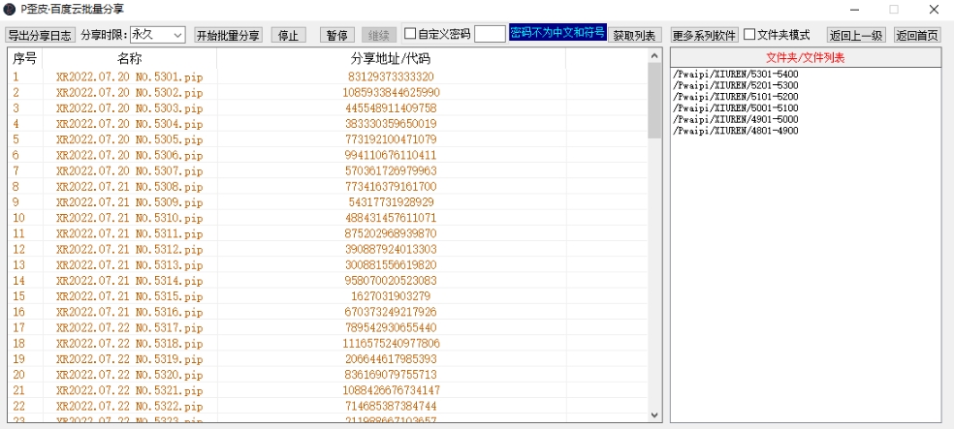Start batch sharing with 开始批量分享
The width and height of the screenshot is (954, 429).
[x=228, y=35]
